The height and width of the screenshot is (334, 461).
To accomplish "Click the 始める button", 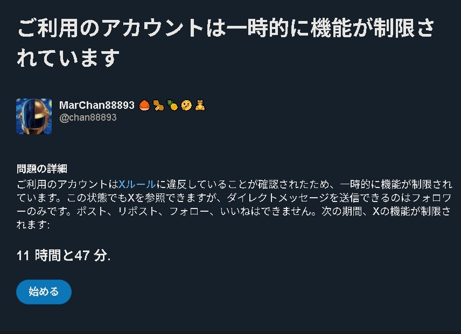I will (44, 291).
